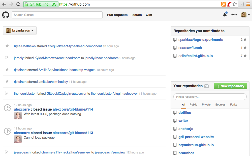Click repo icon beside anchorjs

[x=175, y=129]
